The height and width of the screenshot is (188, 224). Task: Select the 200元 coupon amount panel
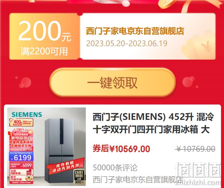[45, 36]
